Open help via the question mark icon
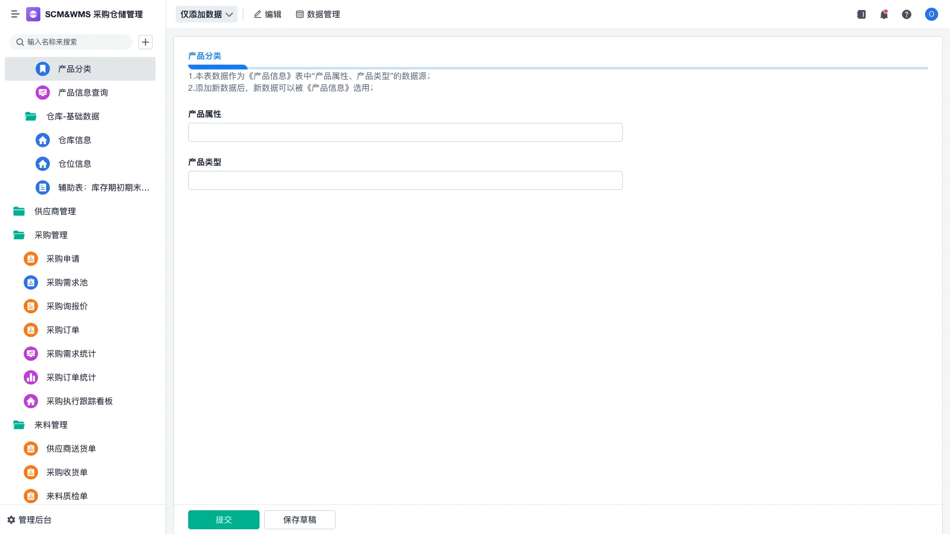 coord(907,14)
